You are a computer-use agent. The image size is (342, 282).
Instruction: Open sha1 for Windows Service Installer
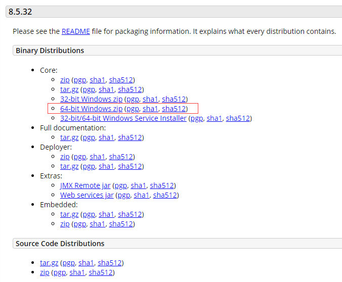(214, 118)
